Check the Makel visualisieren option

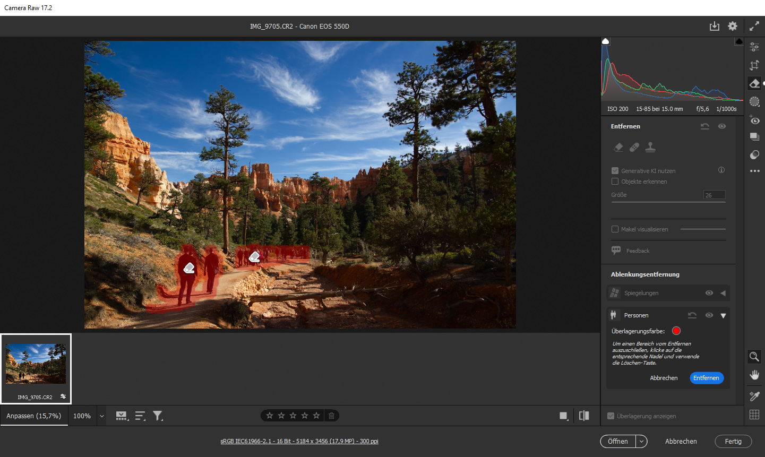[x=615, y=229]
